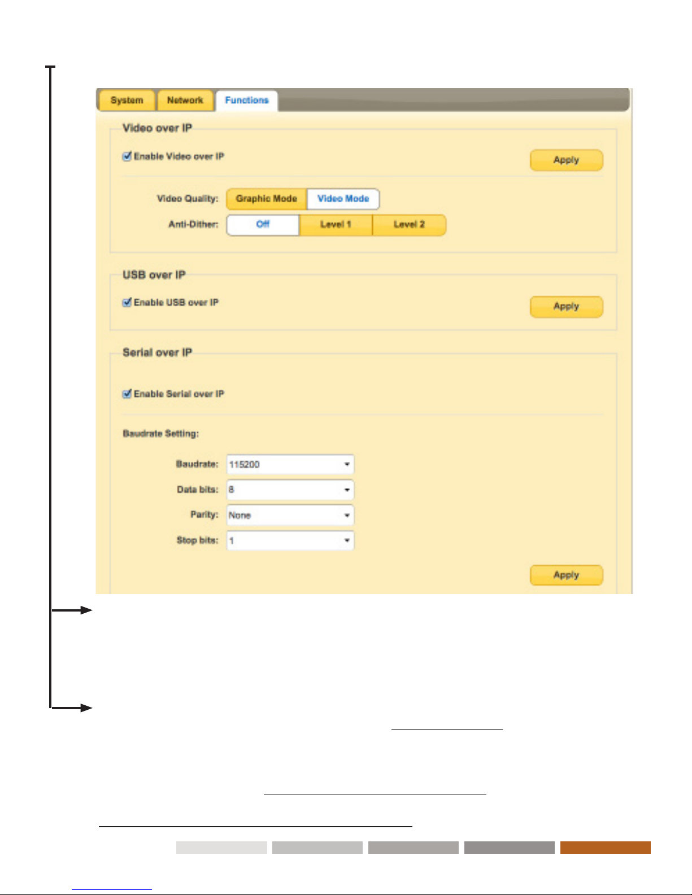Open the Baudrate dropdown showing 115200
Image resolution: width=692 pixels, height=895 pixels.
(290, 464)
